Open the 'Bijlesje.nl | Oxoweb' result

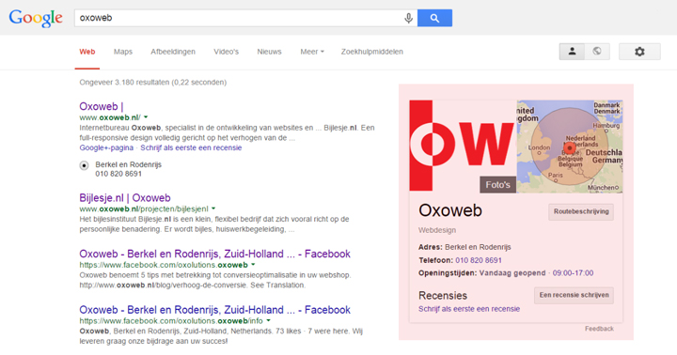coord(125,198)
